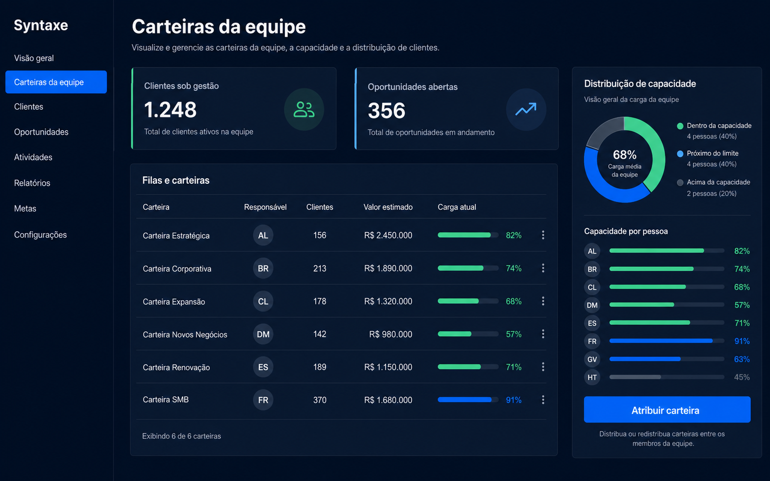Open the options menu for Carteira SMB
The width and height of the screenshot is (770, 481).
pyautogui.click(x=543, y=400)
